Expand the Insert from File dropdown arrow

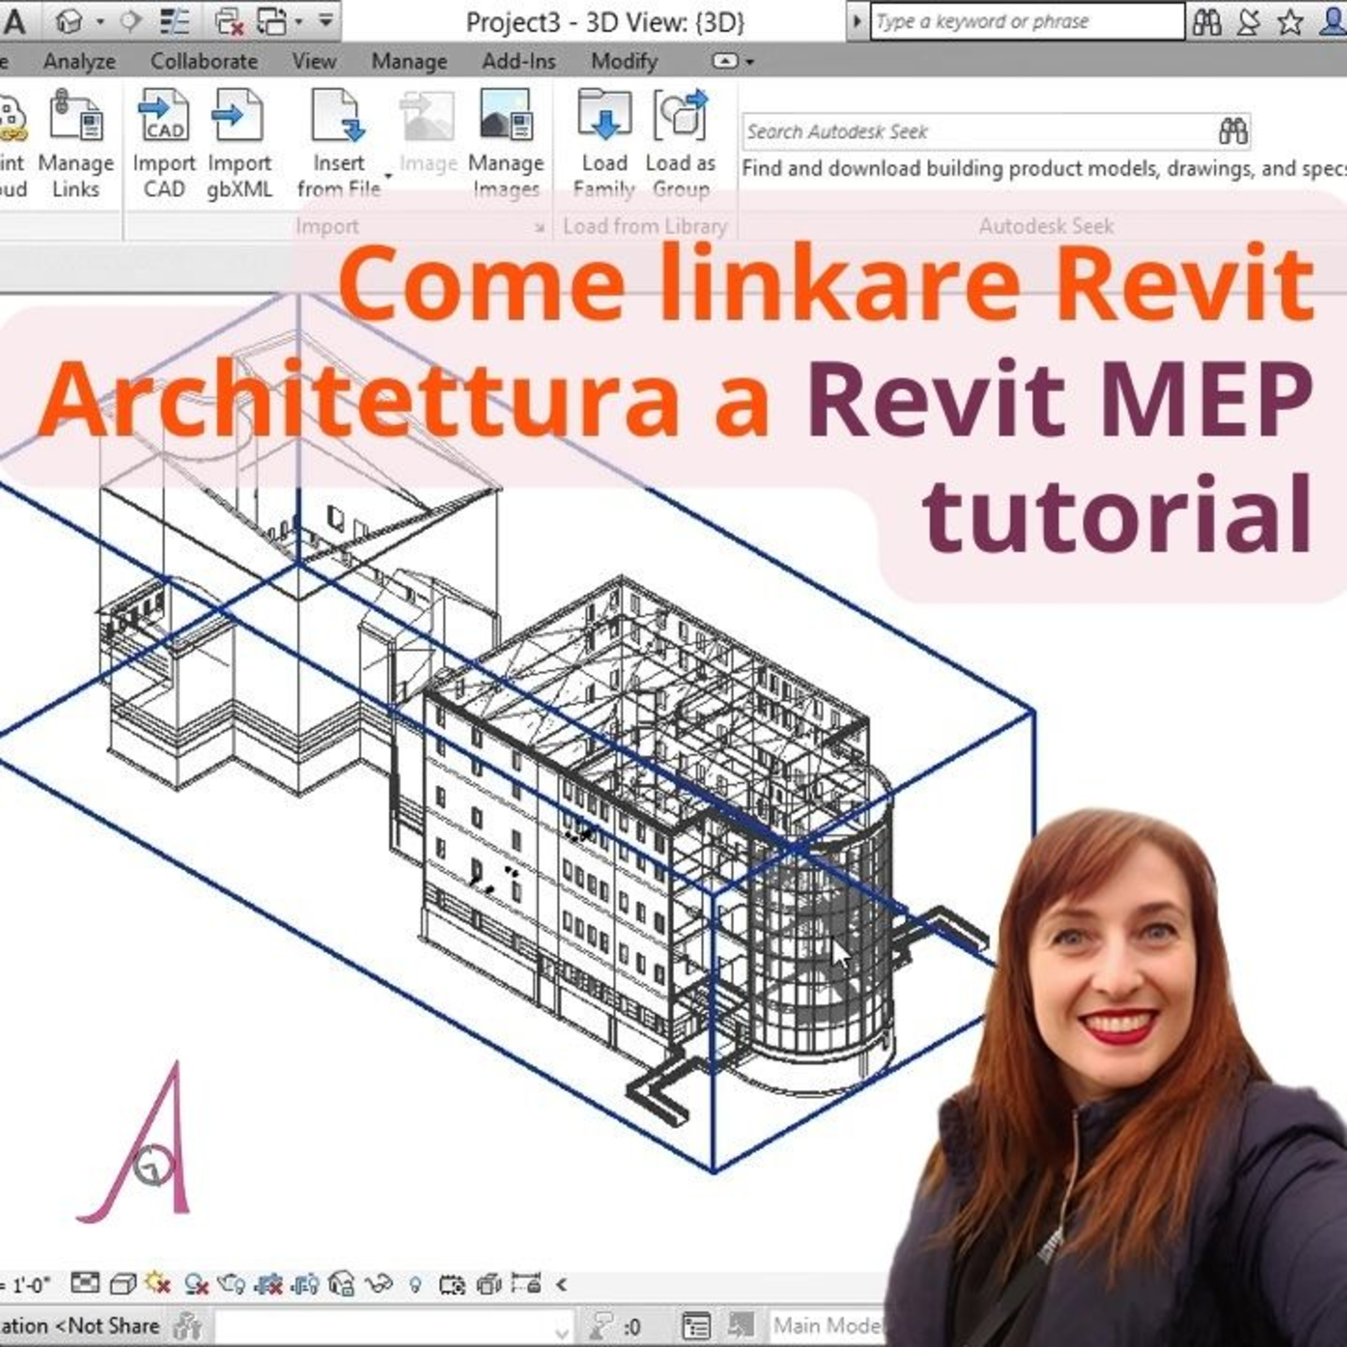(388, 176)
